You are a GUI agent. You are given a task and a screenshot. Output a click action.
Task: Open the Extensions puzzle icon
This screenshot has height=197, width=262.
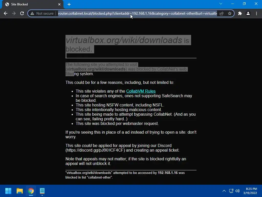[x=240, y=13]
